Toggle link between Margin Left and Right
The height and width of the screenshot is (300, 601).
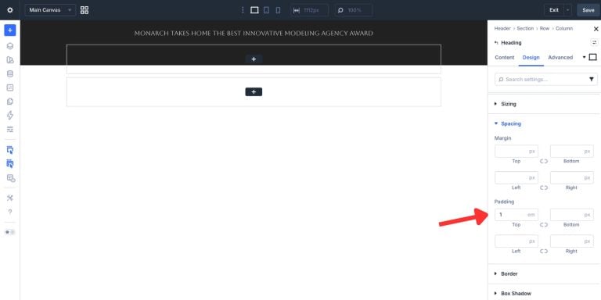pos(544,187)
